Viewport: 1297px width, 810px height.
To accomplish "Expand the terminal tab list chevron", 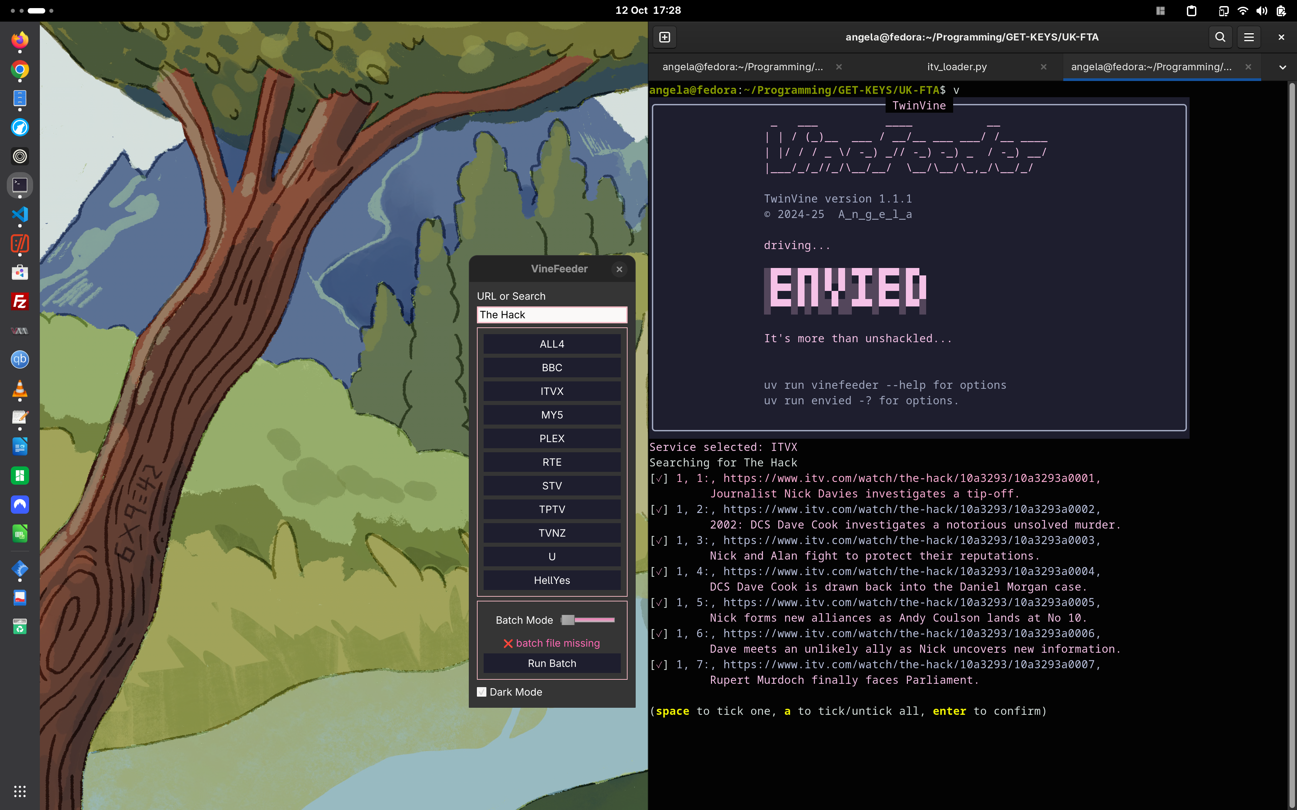I will pos(1282,67).
